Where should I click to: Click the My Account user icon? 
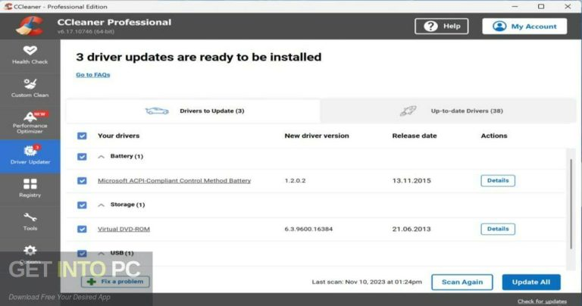point(499,27)
